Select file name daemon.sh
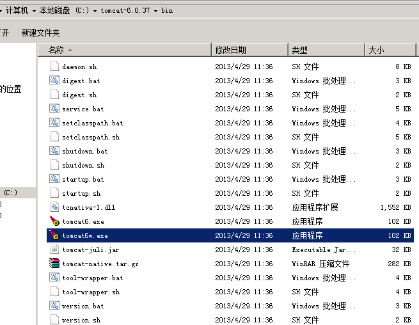The height and width of the screenshot is (325, 419). point(79,67)
